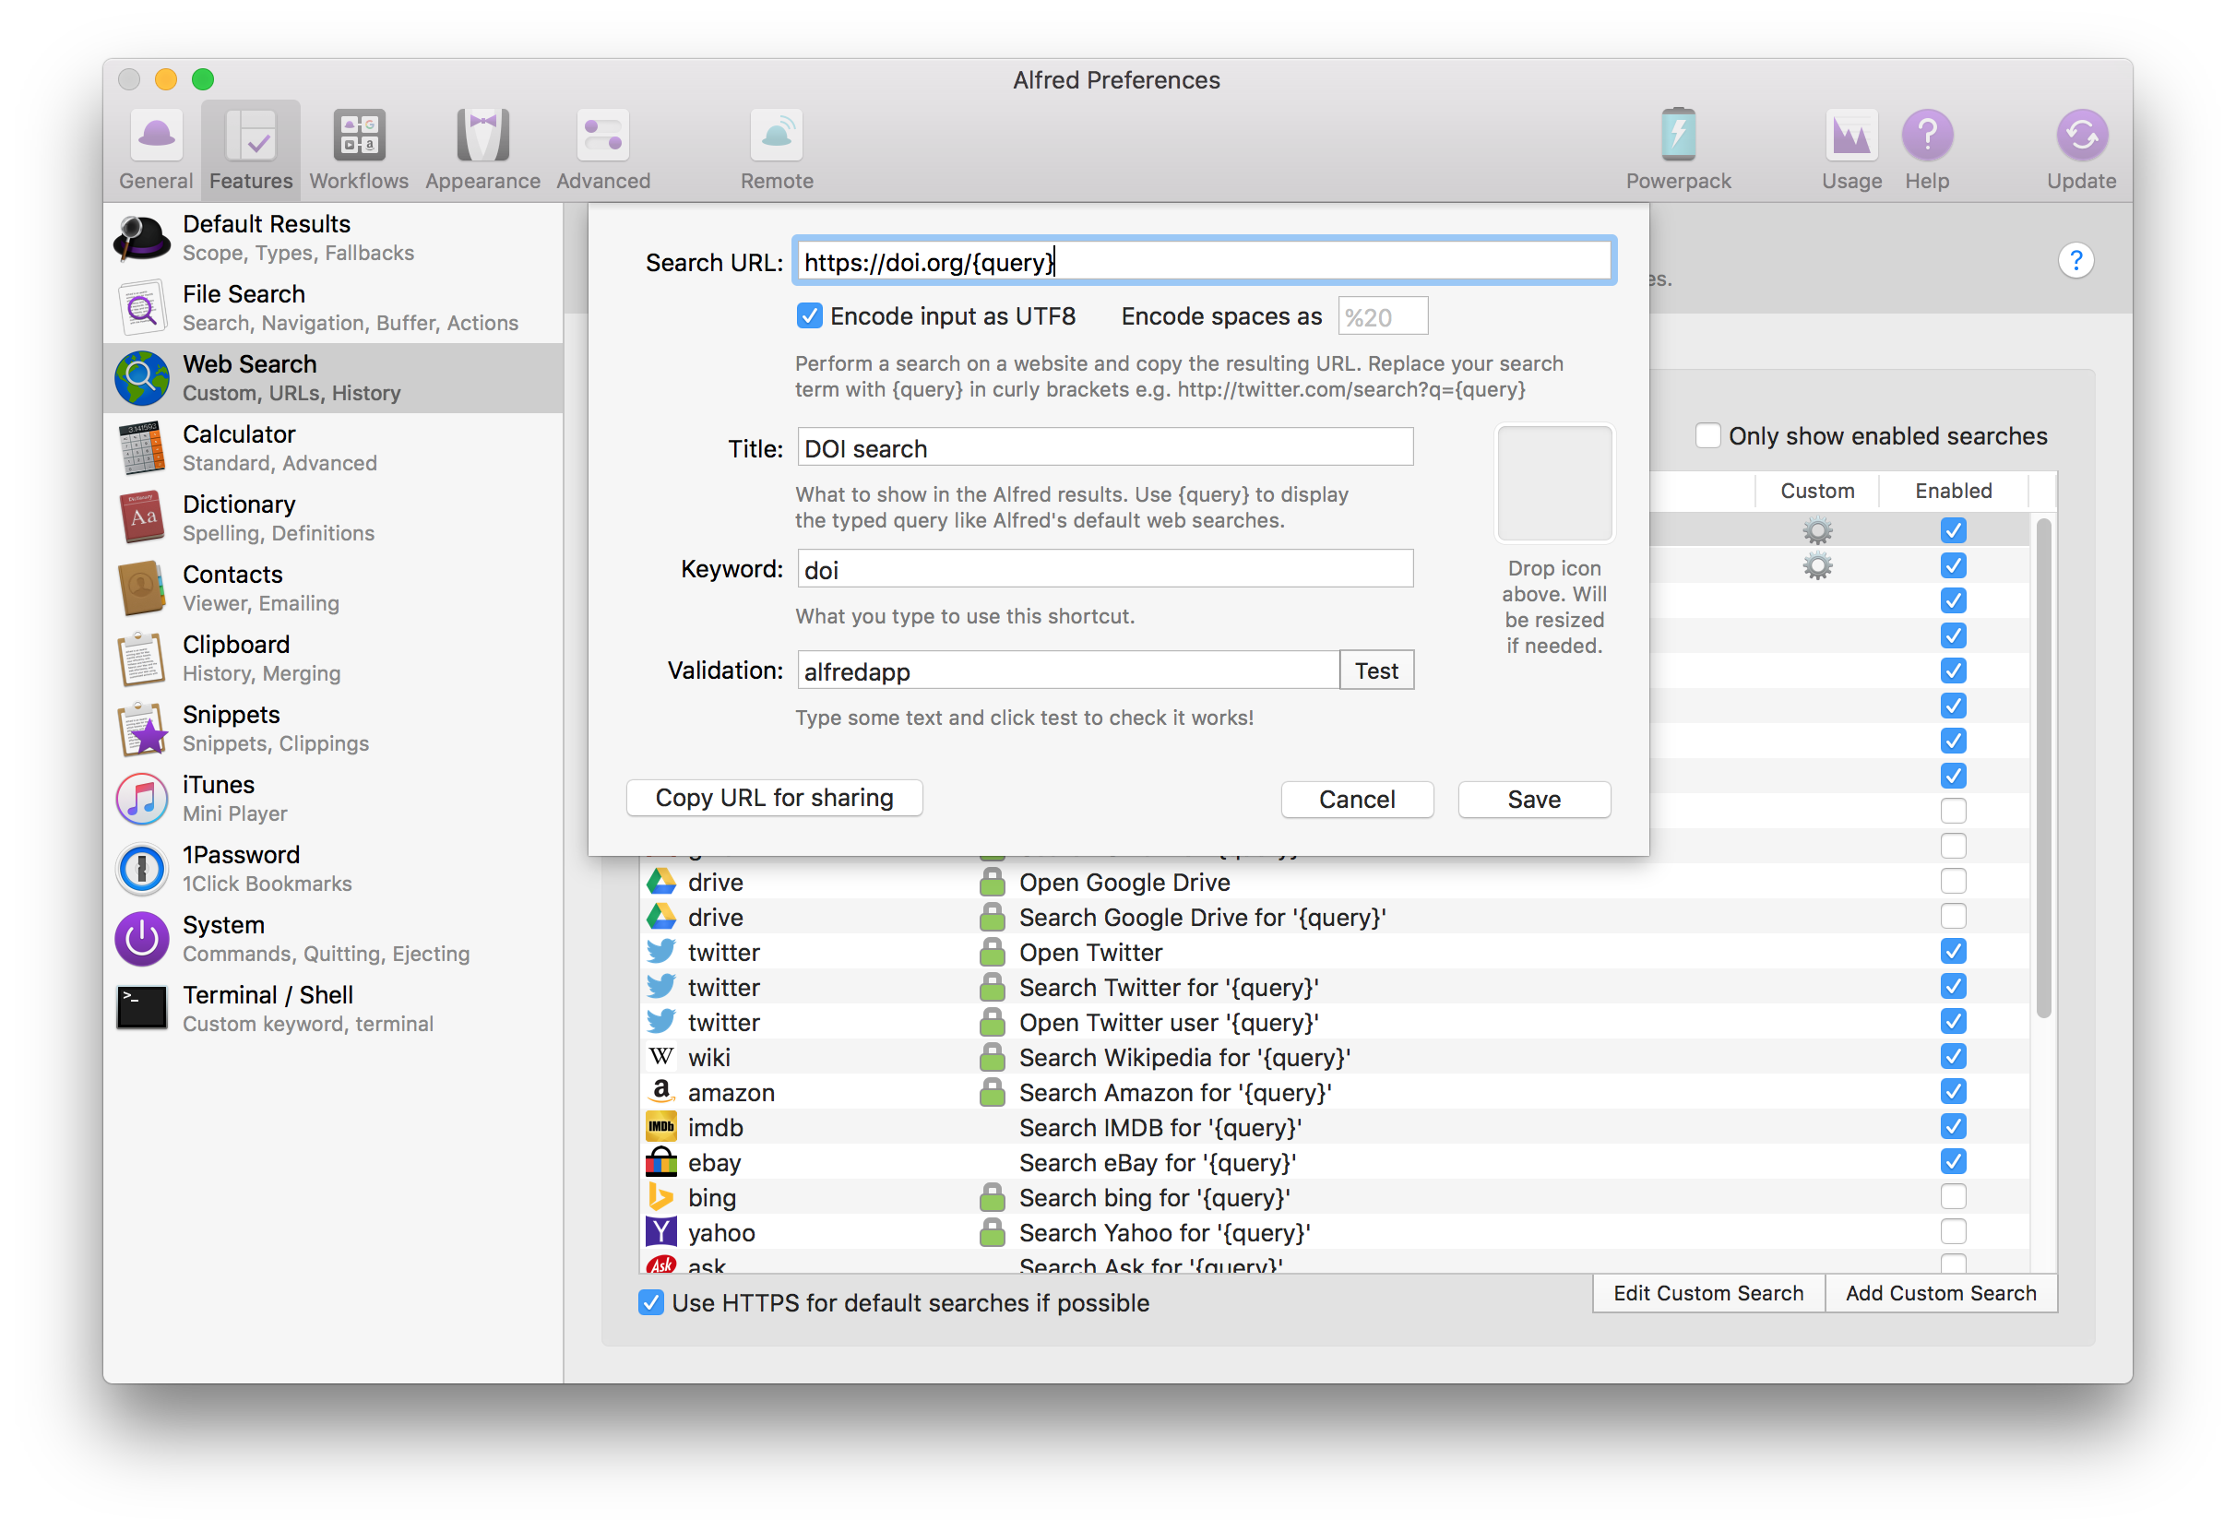Select Snippets in the sidebar
Screen dimensions: 2236x1531
[x=333, y=729]
